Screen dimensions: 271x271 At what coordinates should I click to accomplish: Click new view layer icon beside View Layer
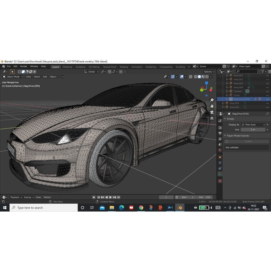click(263, 66)
